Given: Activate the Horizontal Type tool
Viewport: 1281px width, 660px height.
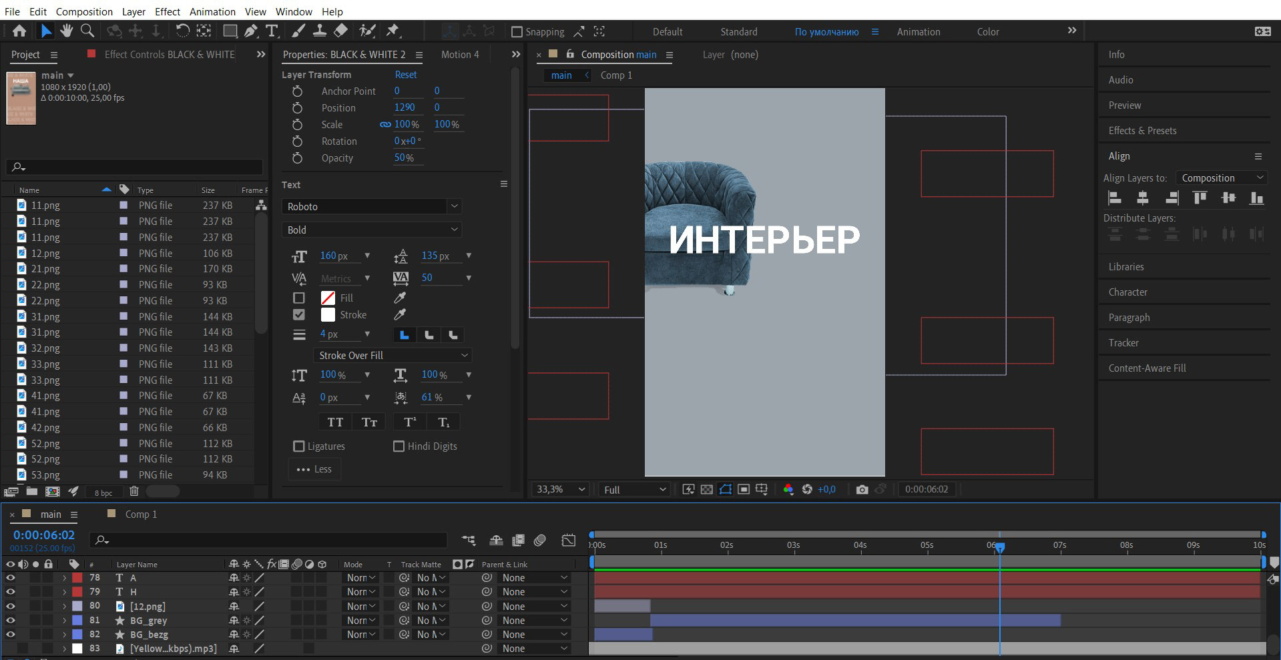Looking at the screenshot, I should (272, 31).
